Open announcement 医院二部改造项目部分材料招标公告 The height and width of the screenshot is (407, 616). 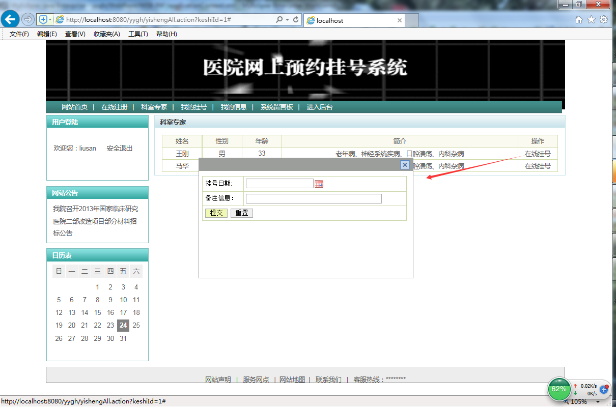[95, 227]
